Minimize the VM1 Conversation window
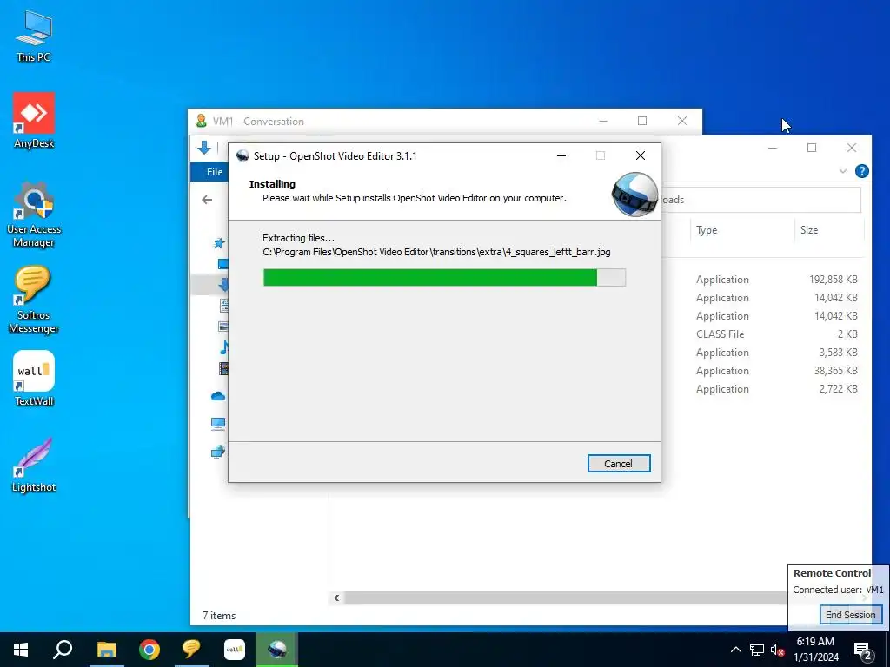This screenshot has width=890, height=667. [603, 121]
